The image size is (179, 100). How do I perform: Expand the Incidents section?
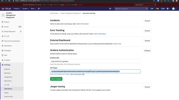coord(147,21)
